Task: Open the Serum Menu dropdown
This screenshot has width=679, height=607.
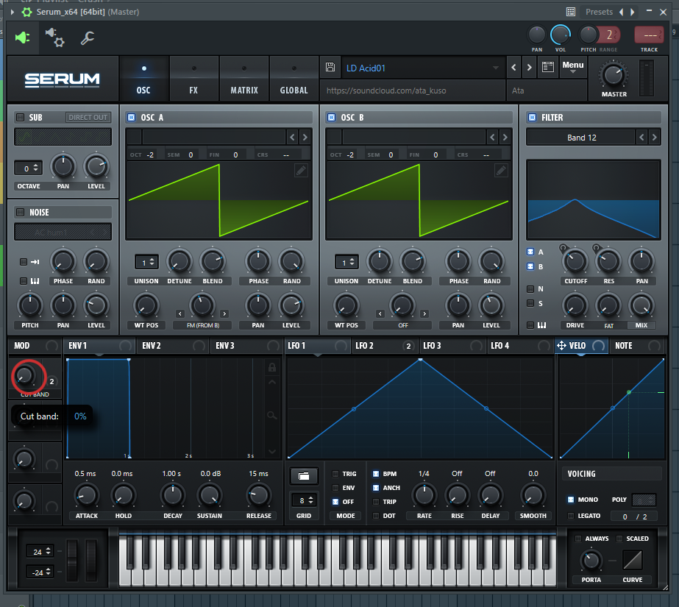Action: (x=573, y=66)
